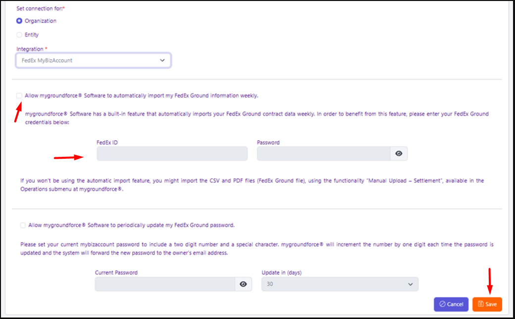515x319 pixels.
Task: Click the floppy disk icon on Save
Action: (481, 304)
